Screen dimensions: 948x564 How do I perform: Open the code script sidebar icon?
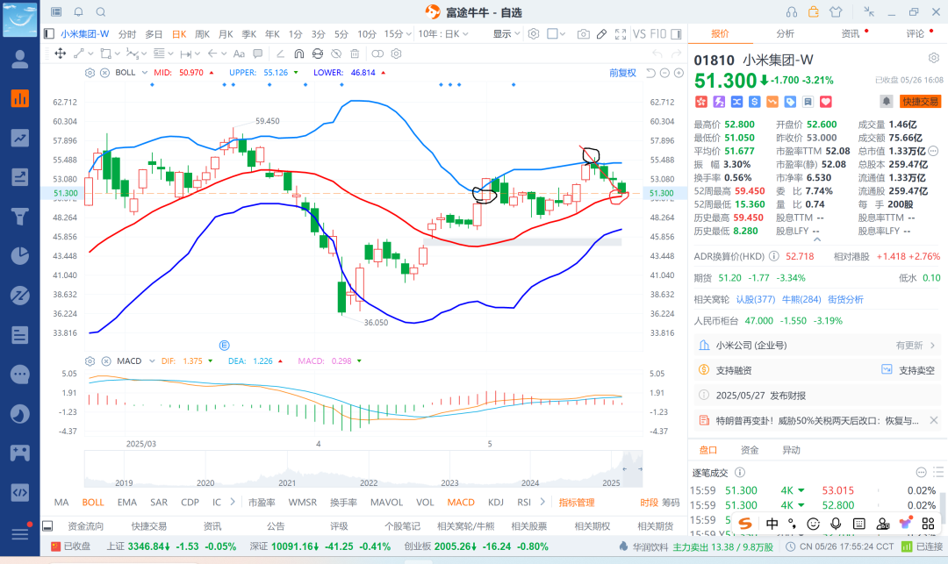20,493
